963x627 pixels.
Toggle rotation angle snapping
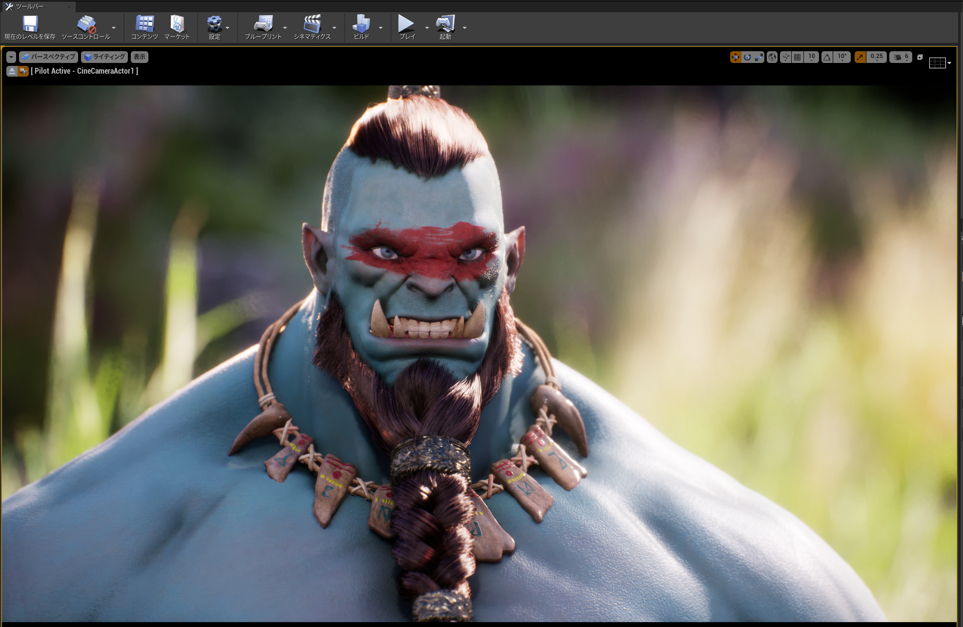tap(827, 57)
